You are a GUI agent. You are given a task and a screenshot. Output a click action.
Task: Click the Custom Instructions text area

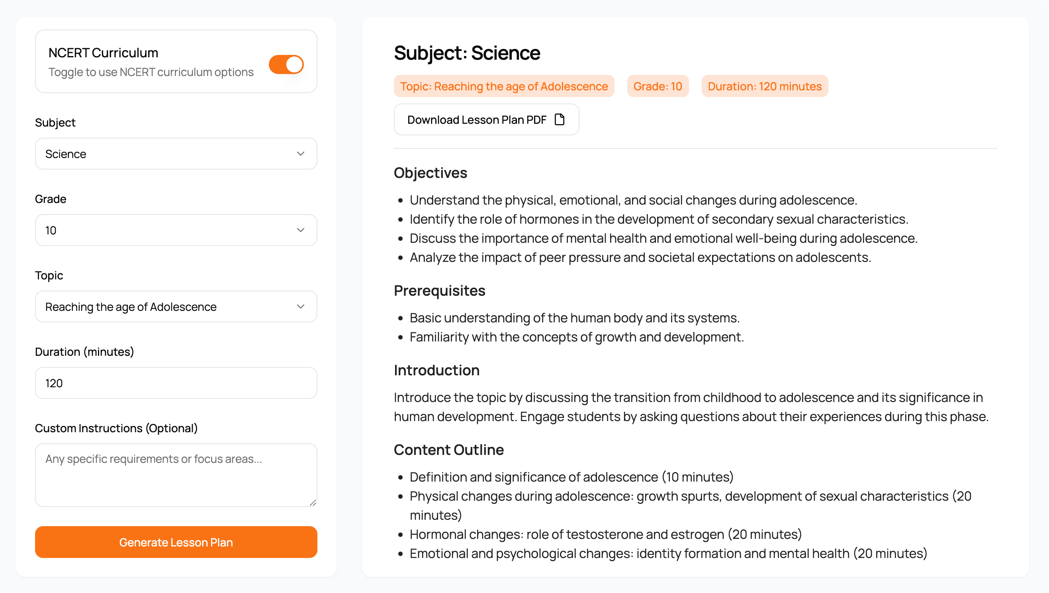click(x=176, y=475)
